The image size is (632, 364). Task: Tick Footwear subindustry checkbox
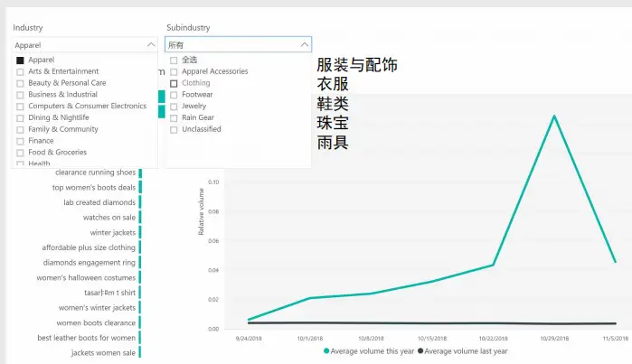point(174,95)
